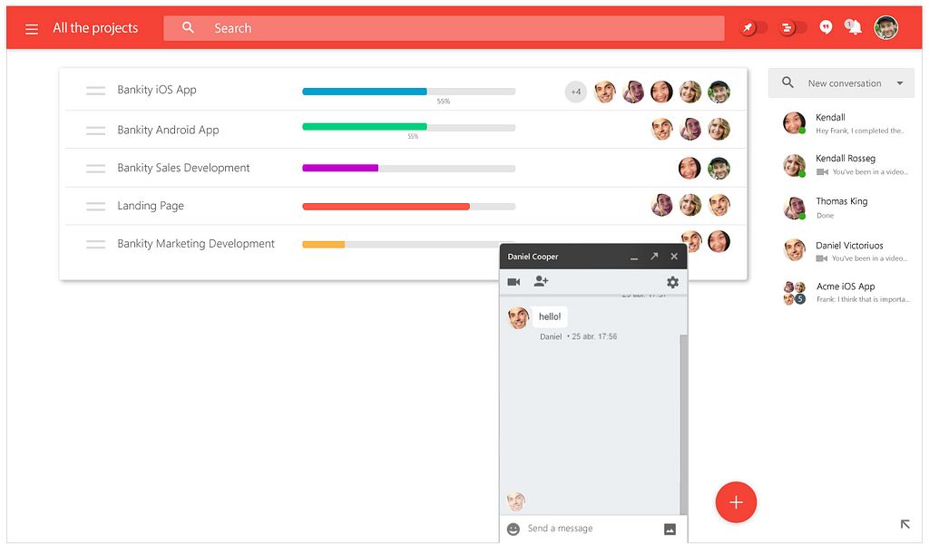Viewport: 929px width, 544px height.
Task: Grab the drag handle of Bankity iOS App
Action: [95, 91]
